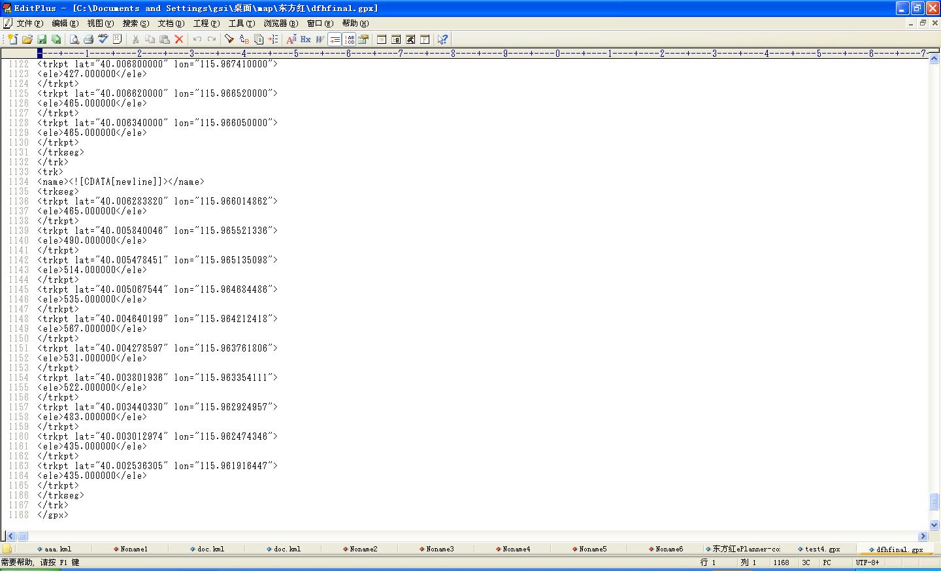This screenshot has width=941, height=571.
Task: Open the Hex viewer (Hx) tool
Action: tap(305, 39)
